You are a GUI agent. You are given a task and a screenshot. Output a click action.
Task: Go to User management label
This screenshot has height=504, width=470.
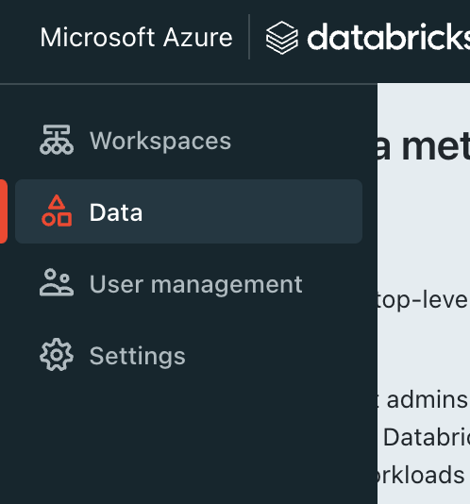(x=196, y=284)
